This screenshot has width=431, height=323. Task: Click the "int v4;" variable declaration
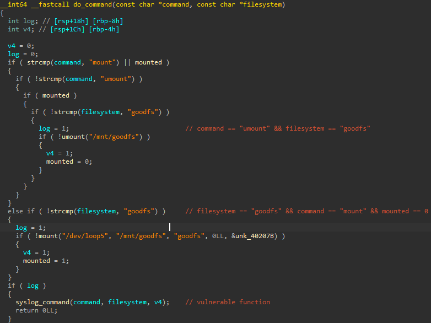tap(21, 29)
